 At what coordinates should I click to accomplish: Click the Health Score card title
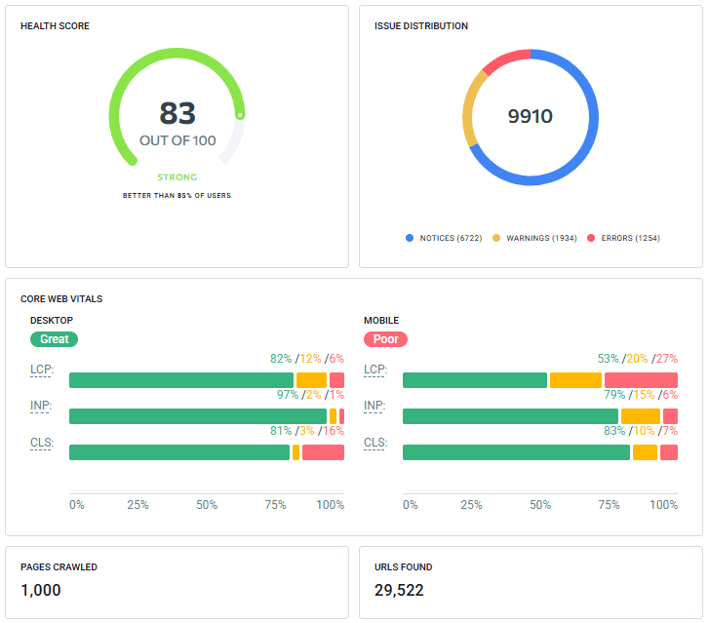click(x=55, y=26)
